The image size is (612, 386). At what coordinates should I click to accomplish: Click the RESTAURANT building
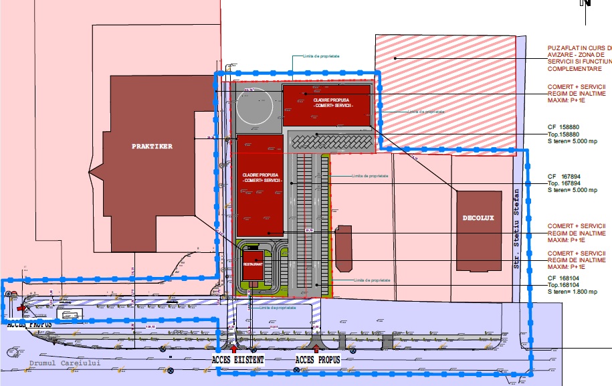tap(252, 265)
